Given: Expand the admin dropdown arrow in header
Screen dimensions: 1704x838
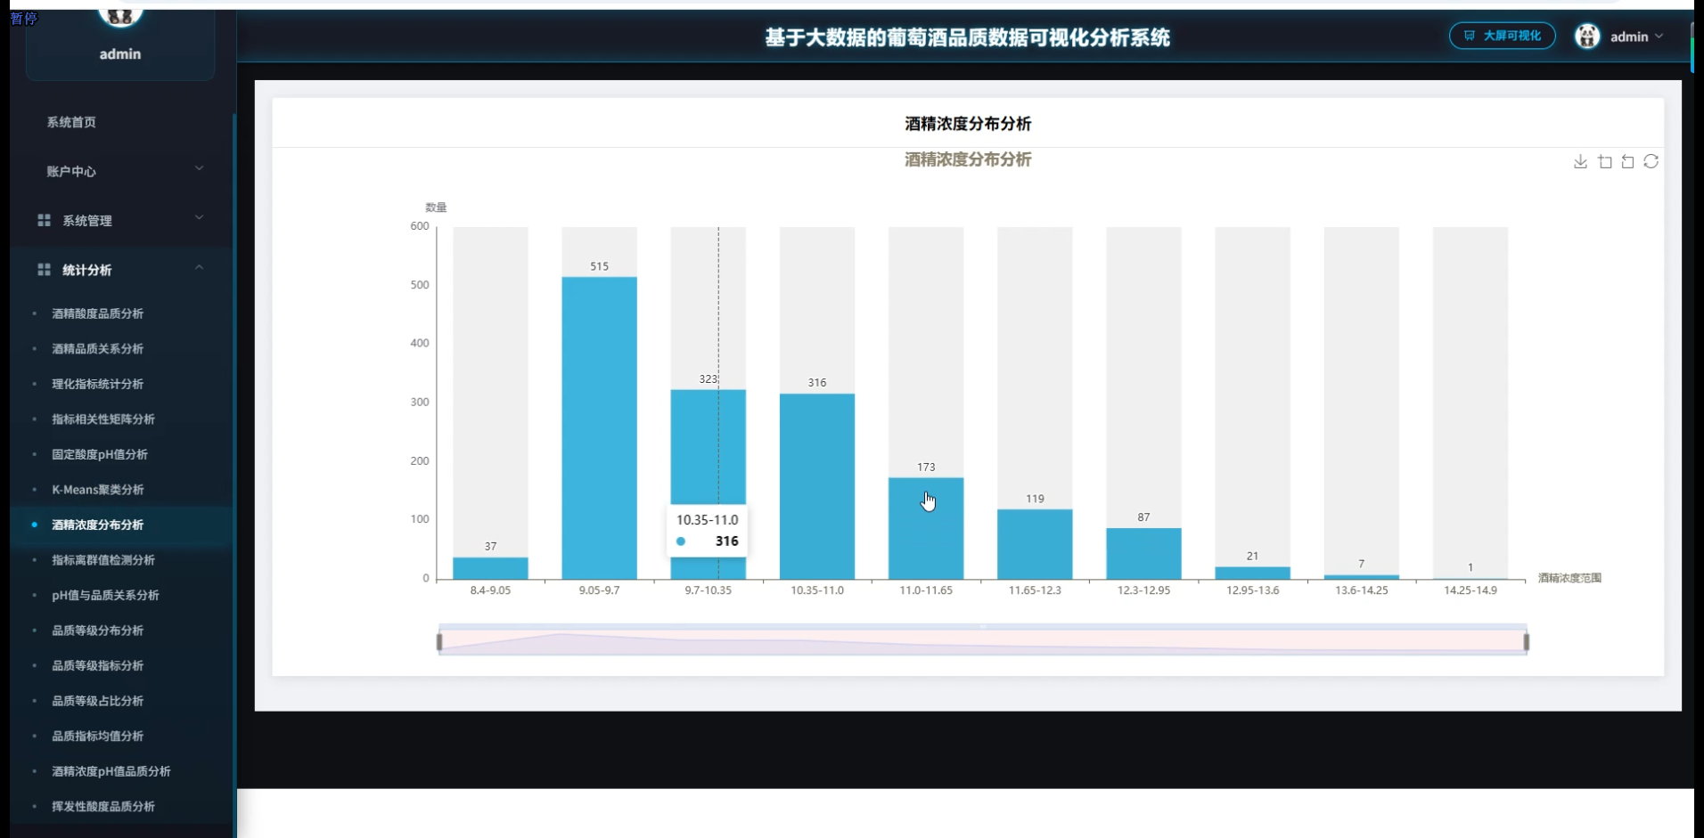Looking at the screenshot, I should [1659, 37].
